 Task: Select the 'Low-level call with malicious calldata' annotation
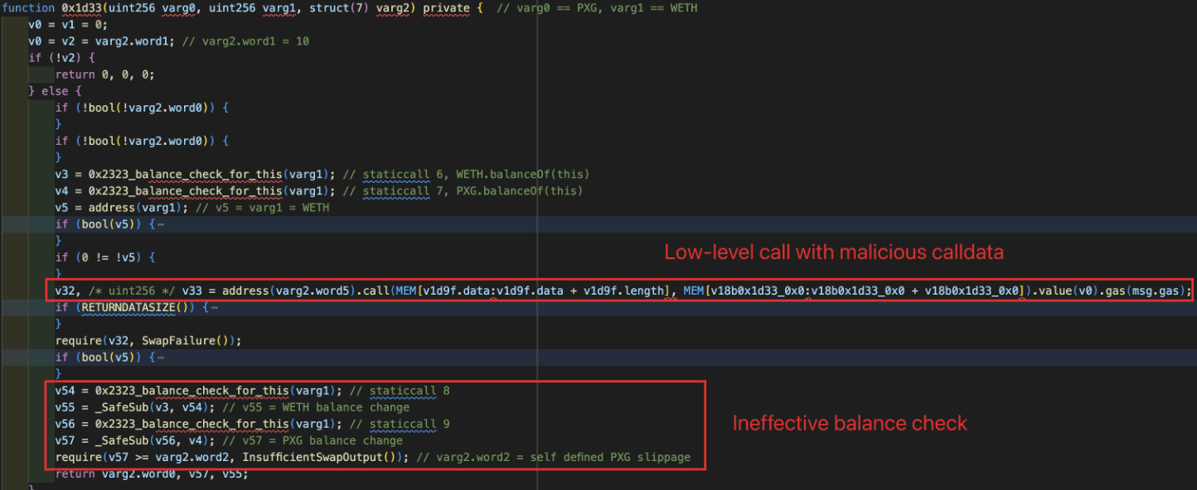point(833,252)
